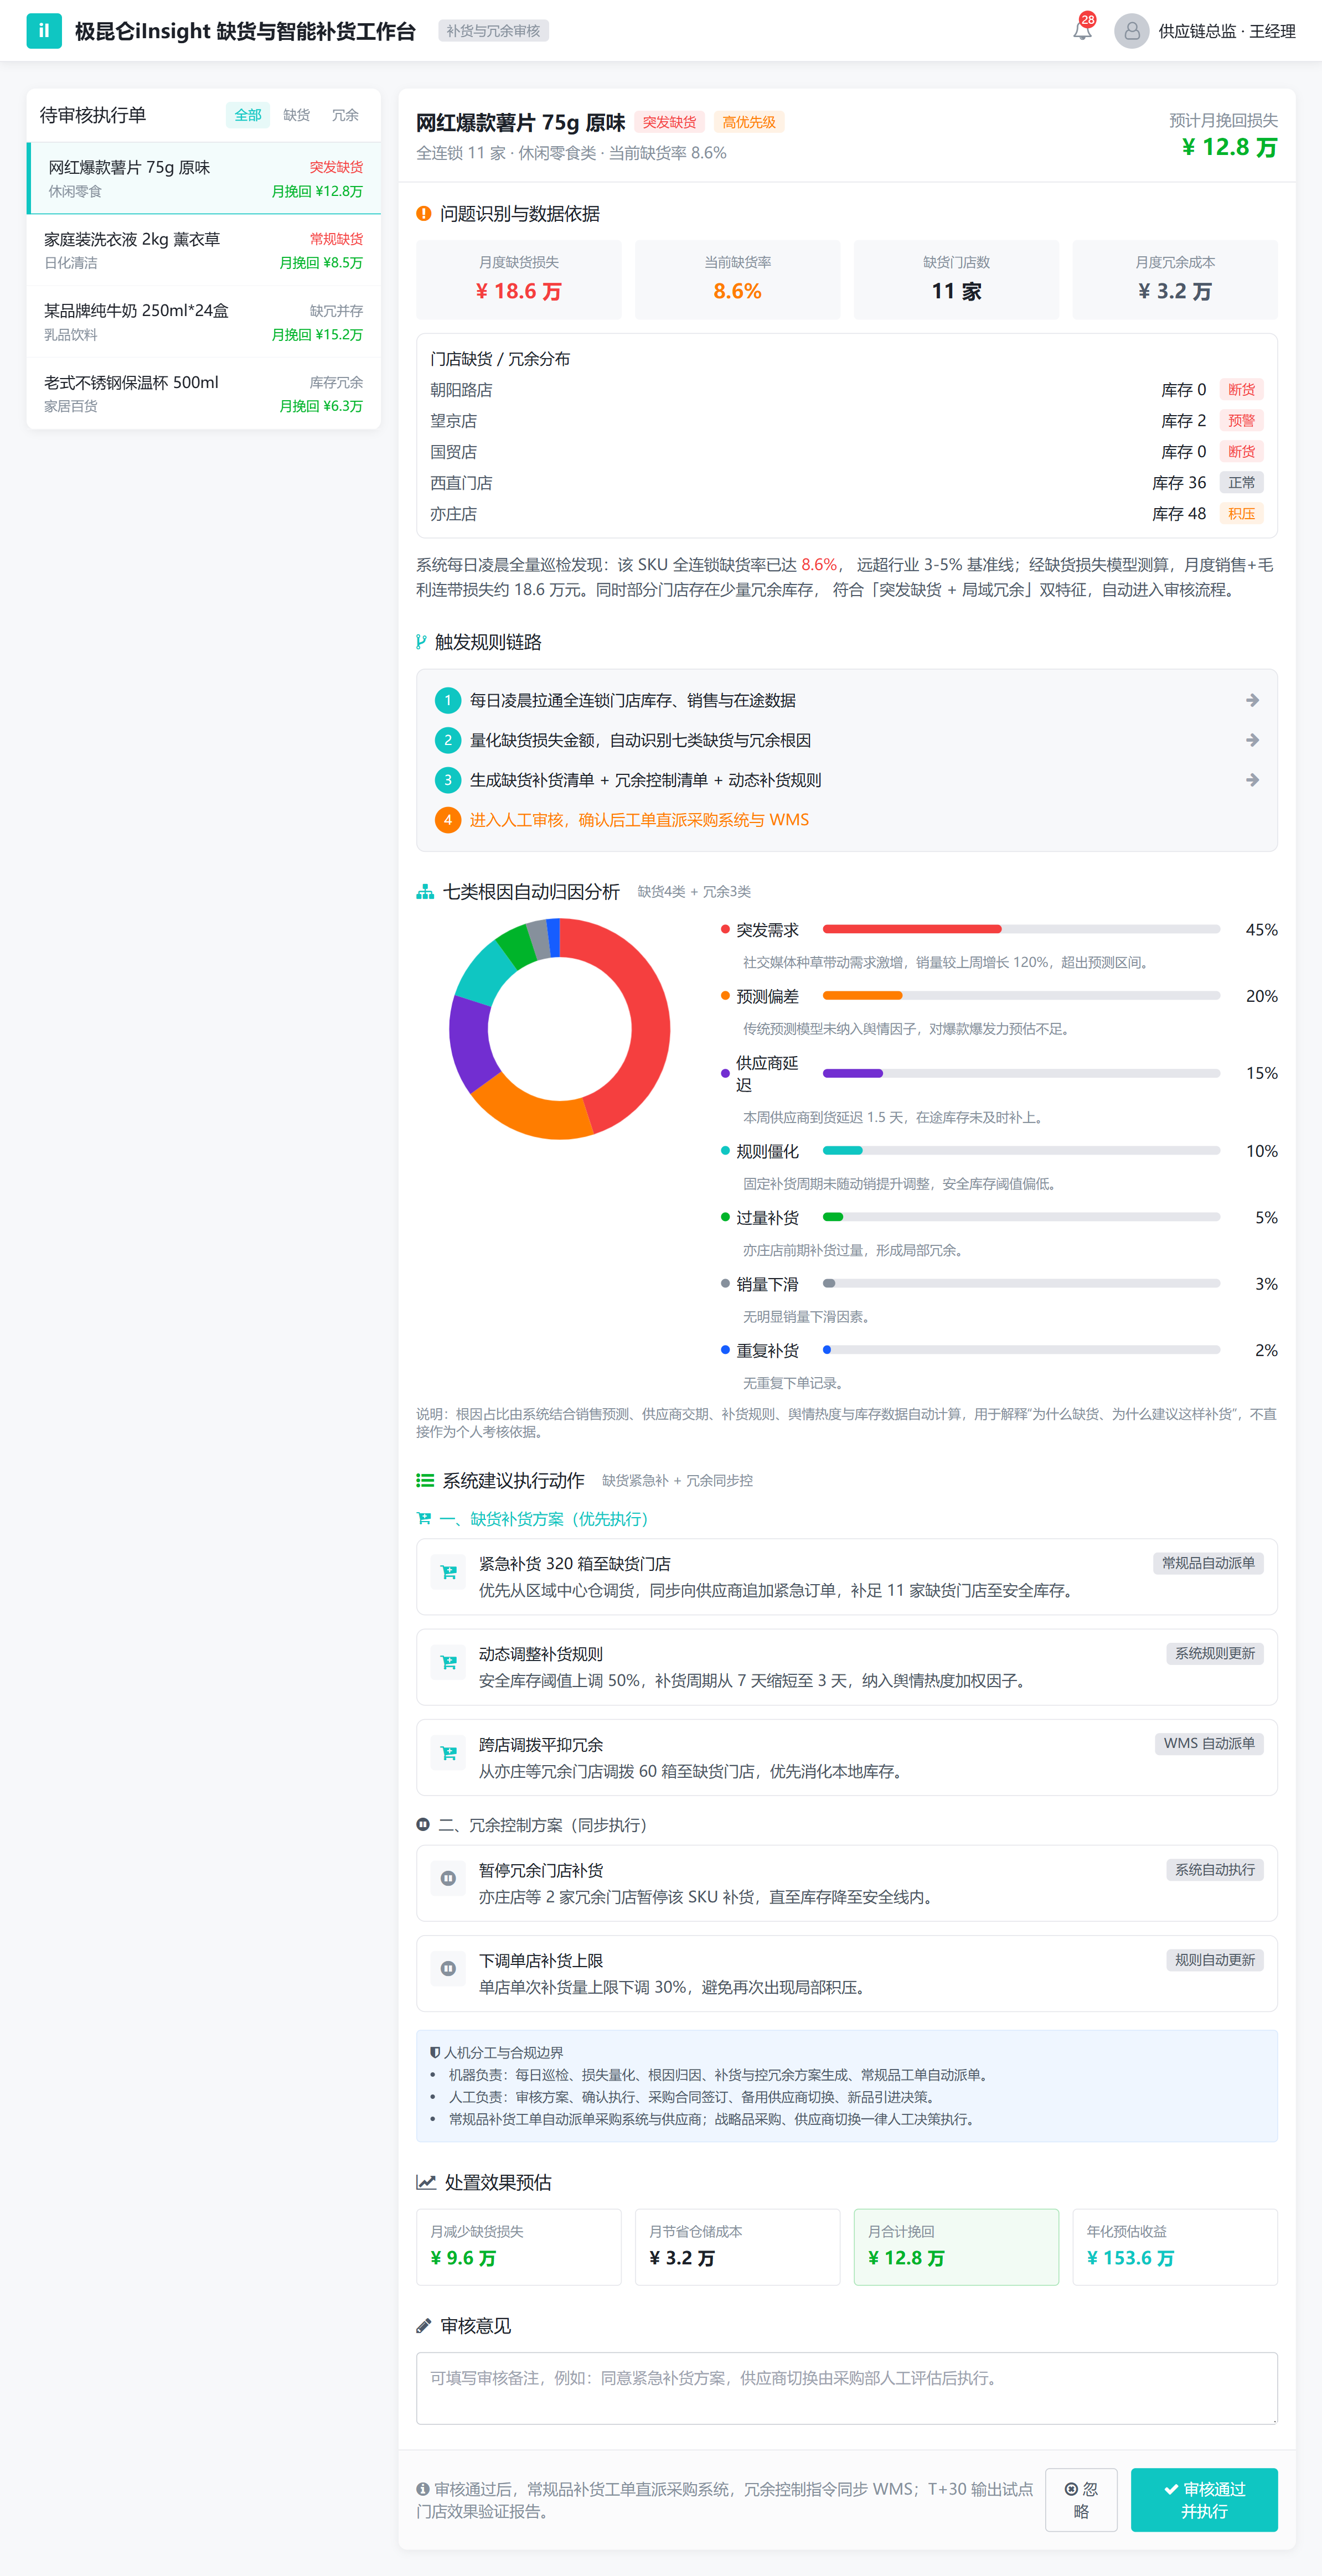Click the 月合计挽回 ¥ 12.8 万 card
This screenshot has width=1322, height=2576.
956,2247
